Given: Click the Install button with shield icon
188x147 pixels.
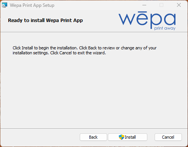Looking at the screenshot, I should (x=128, y=137).
